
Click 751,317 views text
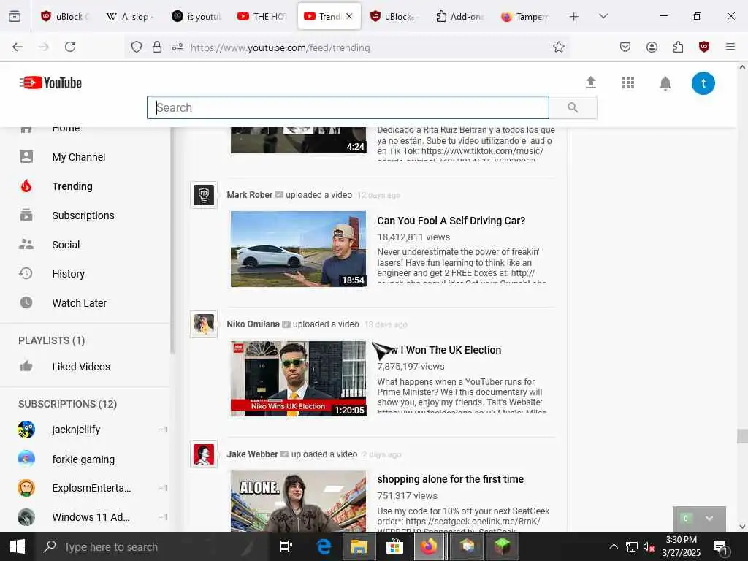click(x=407, y=496)
